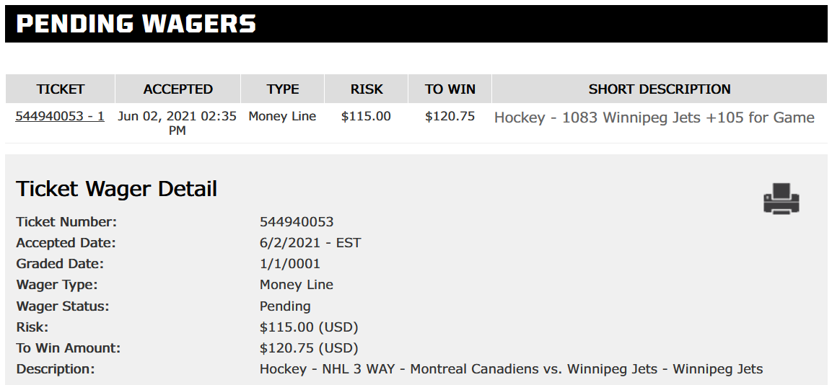Click the TYPE column header
The height and width of the screenshot is (385, 832).
[x=282, y=89]
